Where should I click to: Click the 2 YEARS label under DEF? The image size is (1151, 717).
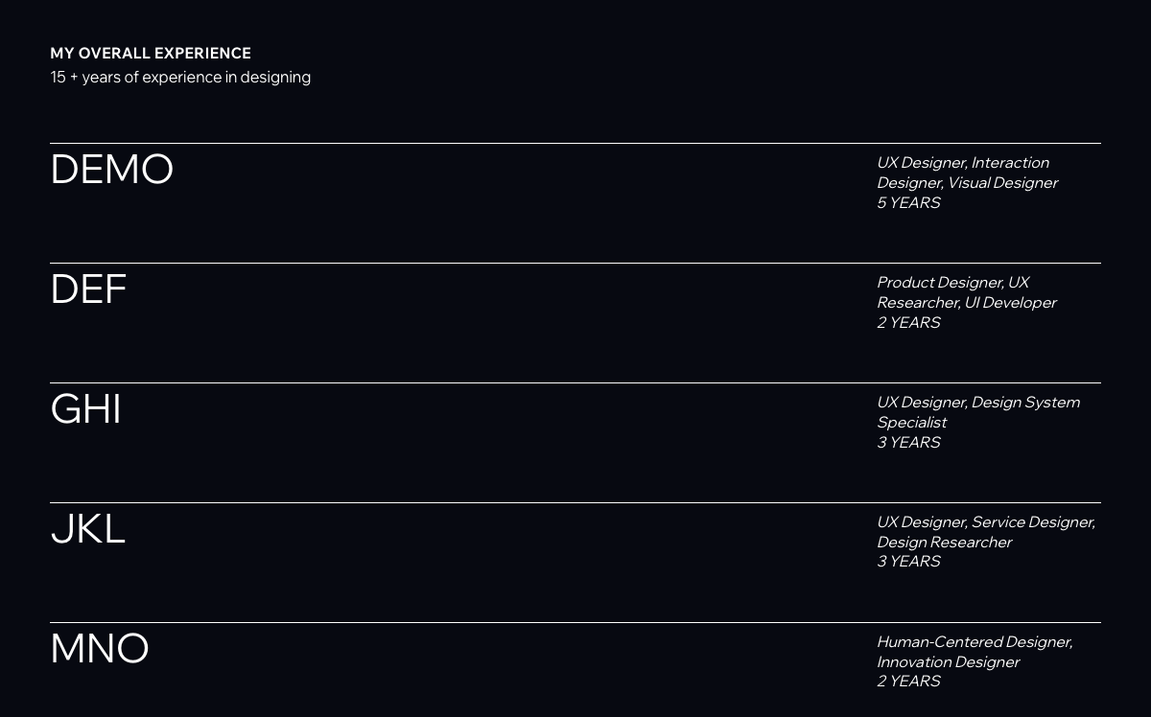pyautogui.click(x=908, y=322)
